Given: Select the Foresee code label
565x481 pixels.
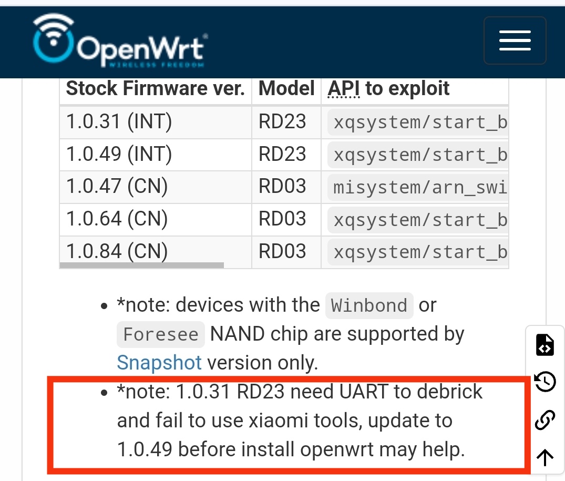Looking at the screenshot, I should tap(161, 334).
